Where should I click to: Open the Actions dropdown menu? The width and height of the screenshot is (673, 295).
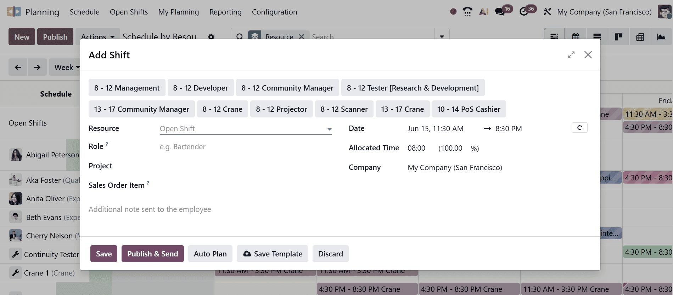pyautogui.click(x=98, y=37)
